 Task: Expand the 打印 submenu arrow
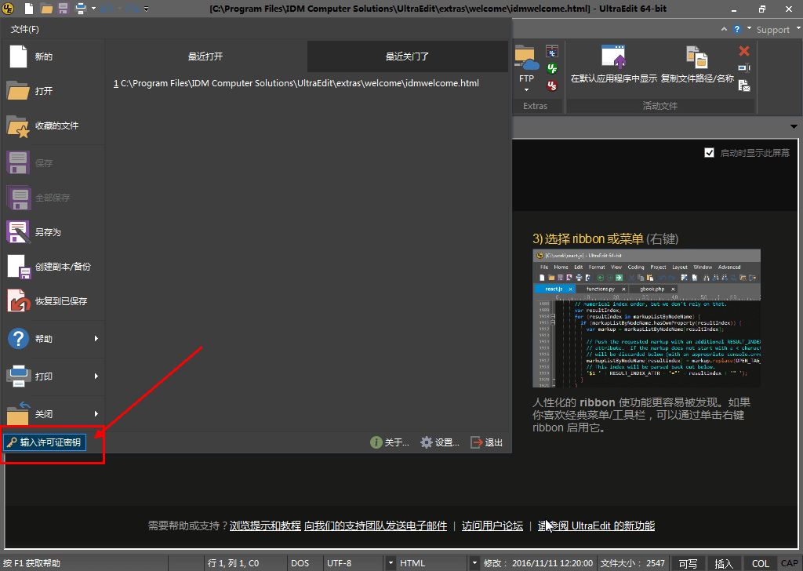coord(96,376)
